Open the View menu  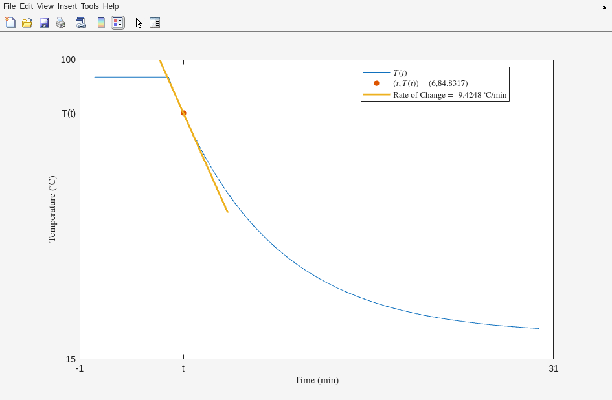click(45, 6)
